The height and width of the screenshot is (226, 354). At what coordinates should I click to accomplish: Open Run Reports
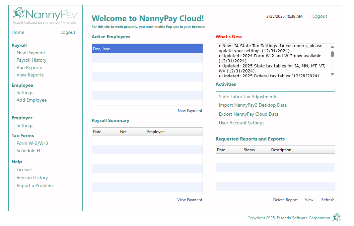pyautogui.click(x=29, y=67)
